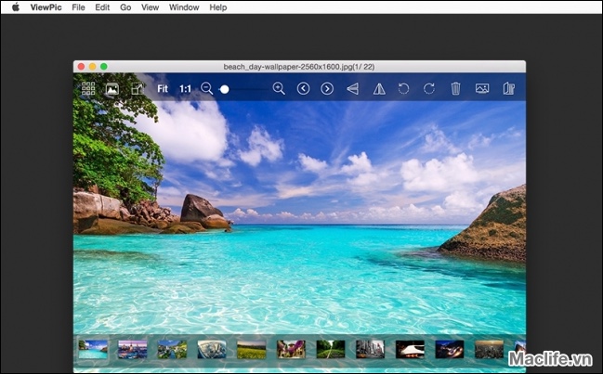603x374 pixels.
Task: Close the image window with red button
Action: (81, 67)
